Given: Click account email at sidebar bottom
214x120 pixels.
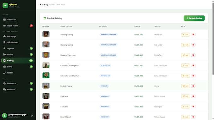Looking at the screenshot, I should tap(18, 115).
